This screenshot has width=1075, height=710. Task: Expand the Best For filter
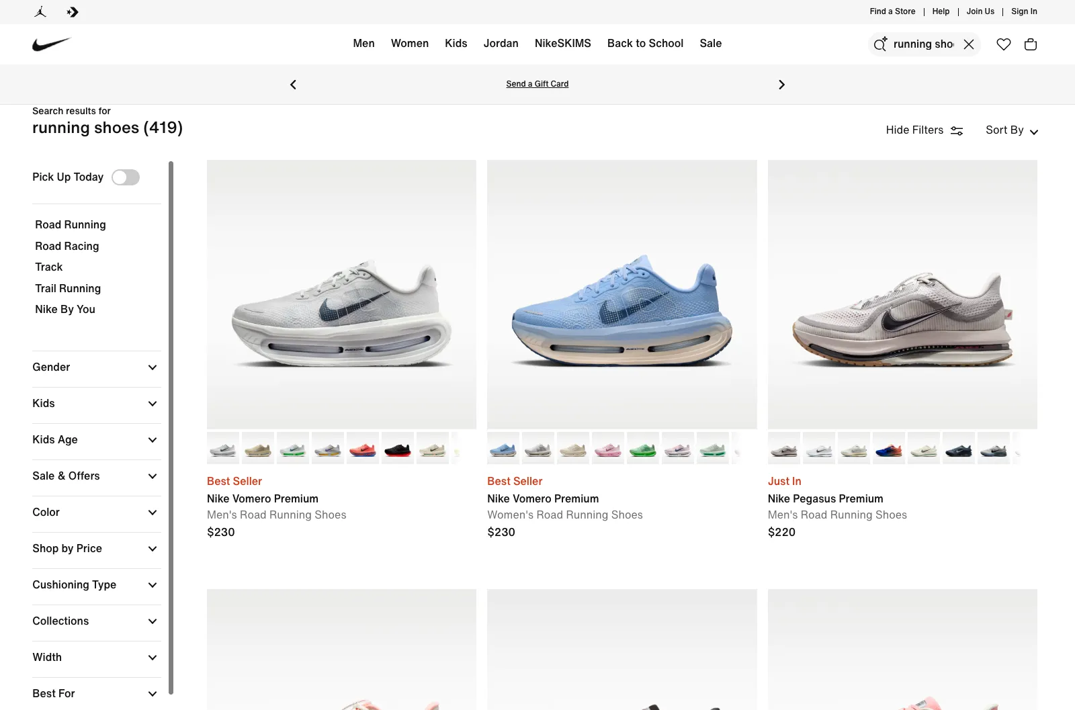[x=97, y=694]
